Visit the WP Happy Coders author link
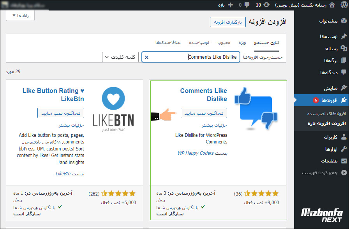Screen dimensions: 349x229 click(196, 153)
